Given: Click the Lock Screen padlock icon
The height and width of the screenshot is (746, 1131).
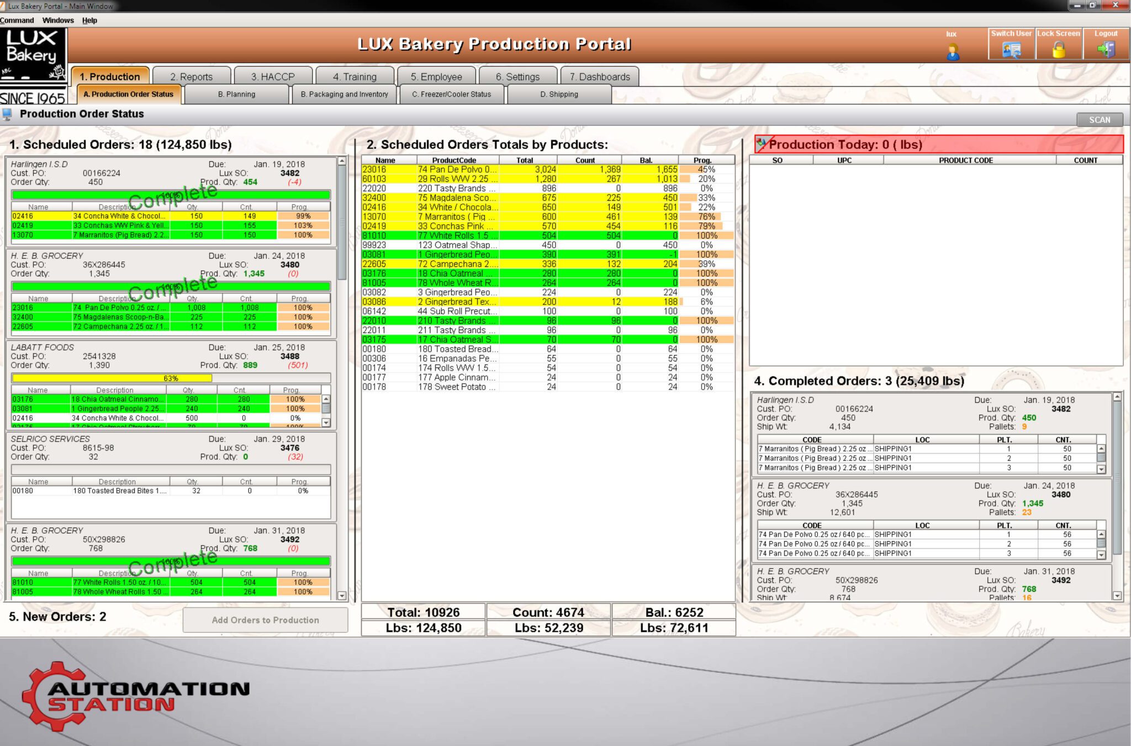Looking at the screenshot, I should point(1059,50).
